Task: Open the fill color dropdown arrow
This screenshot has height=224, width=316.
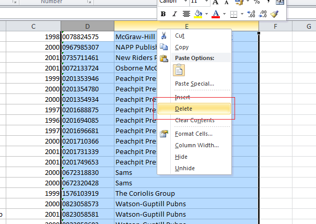Action: (x=206, y=14)
